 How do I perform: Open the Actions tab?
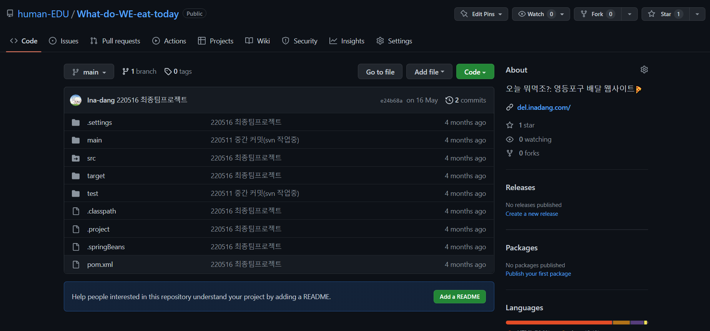click(x=169, y=41)
